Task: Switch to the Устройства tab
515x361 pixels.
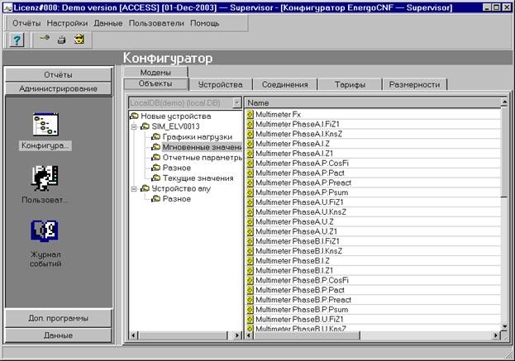Action: [221, 84]
